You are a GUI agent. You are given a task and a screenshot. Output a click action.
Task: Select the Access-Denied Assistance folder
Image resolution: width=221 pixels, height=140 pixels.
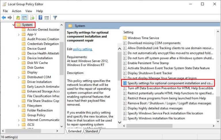[x=41, y=30]
